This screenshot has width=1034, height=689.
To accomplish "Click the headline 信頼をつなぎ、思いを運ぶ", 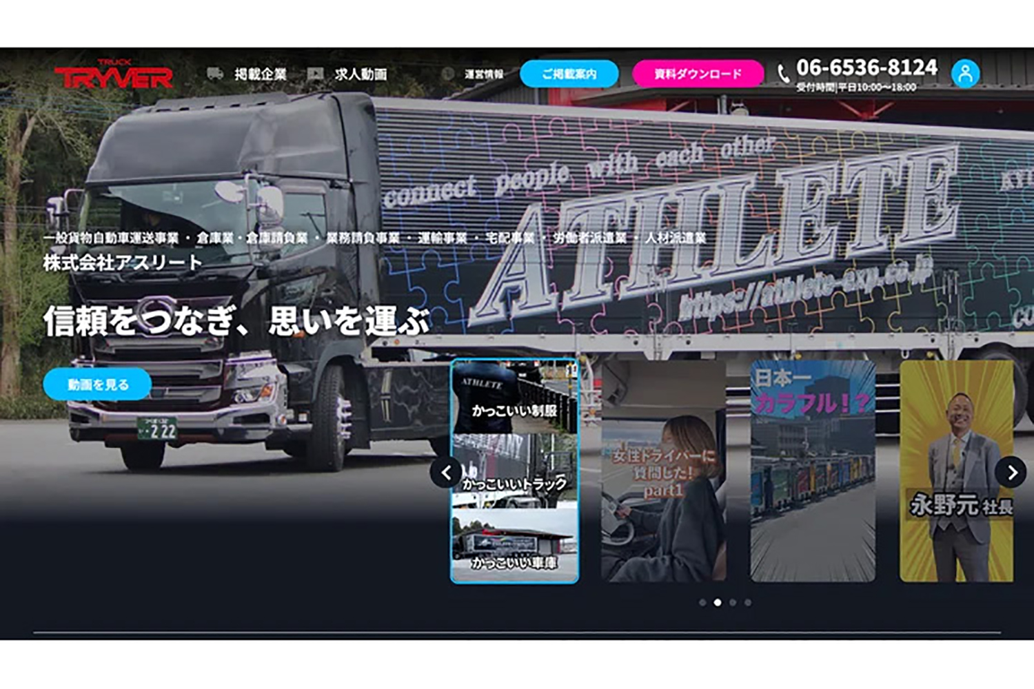I will point(236,321).
